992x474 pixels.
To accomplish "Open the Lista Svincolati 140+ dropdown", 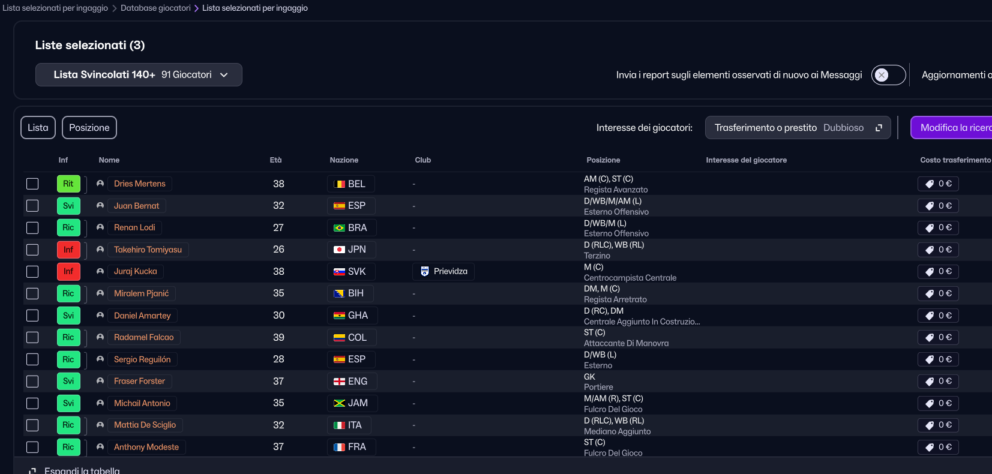I will (139, 75).
